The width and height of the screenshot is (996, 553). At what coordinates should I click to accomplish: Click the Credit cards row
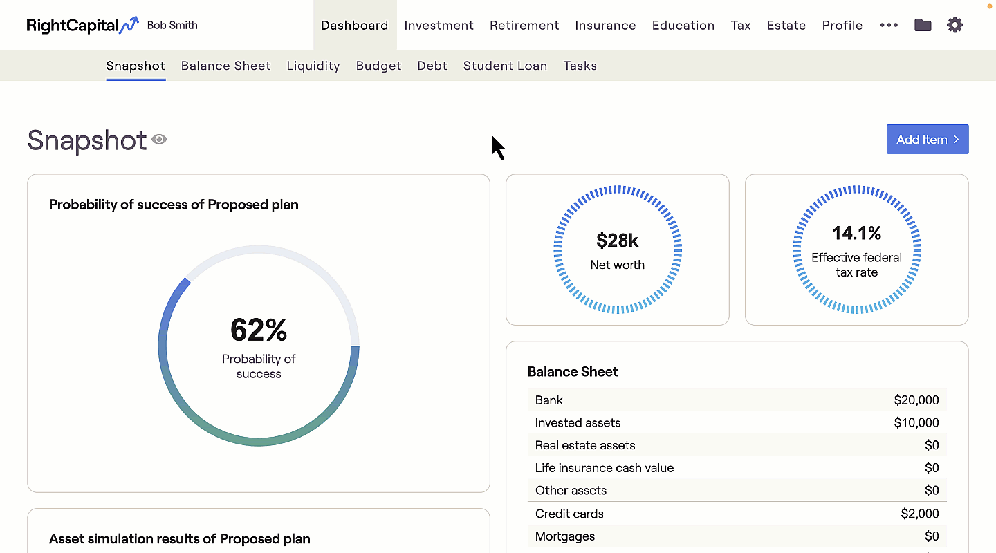pyautogui.click(x=737, y=514)
